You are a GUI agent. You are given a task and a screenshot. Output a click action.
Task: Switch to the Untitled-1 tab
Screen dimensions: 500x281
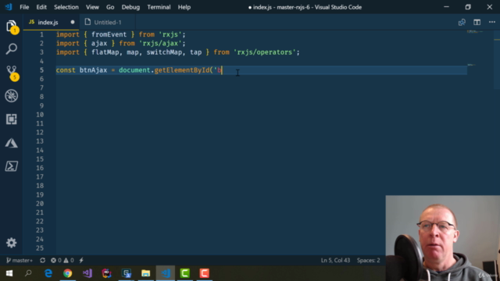pos(107,23)
